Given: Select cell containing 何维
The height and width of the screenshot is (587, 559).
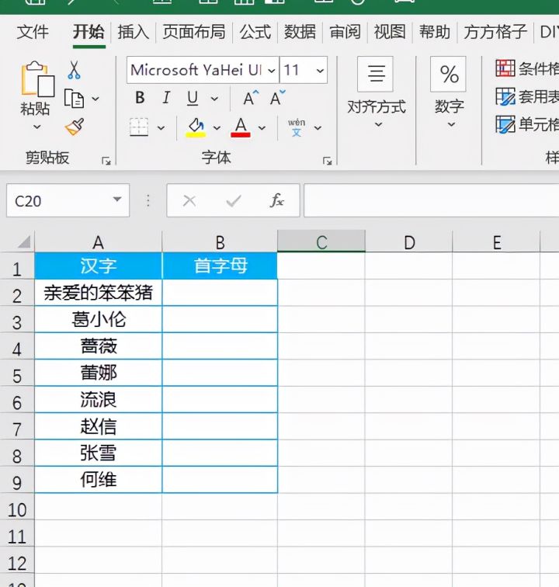Looking at the screenshot, I should tap(98, 480).
